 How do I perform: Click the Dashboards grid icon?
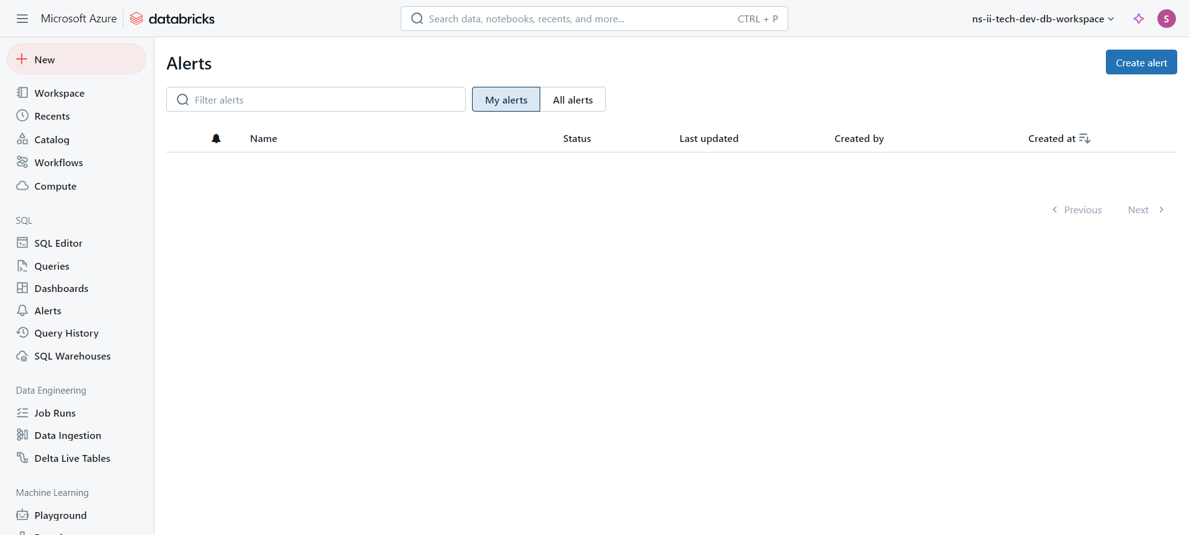point(22,288)
